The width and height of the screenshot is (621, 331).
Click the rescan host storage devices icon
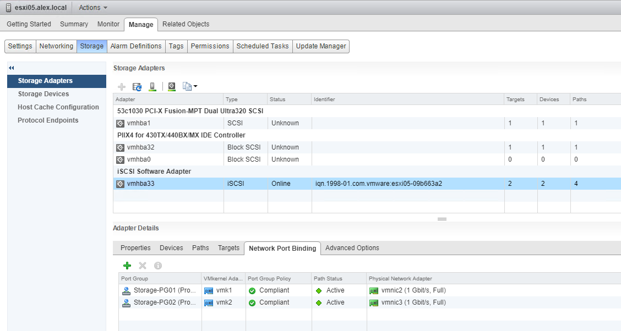click(x=152, y=86)
